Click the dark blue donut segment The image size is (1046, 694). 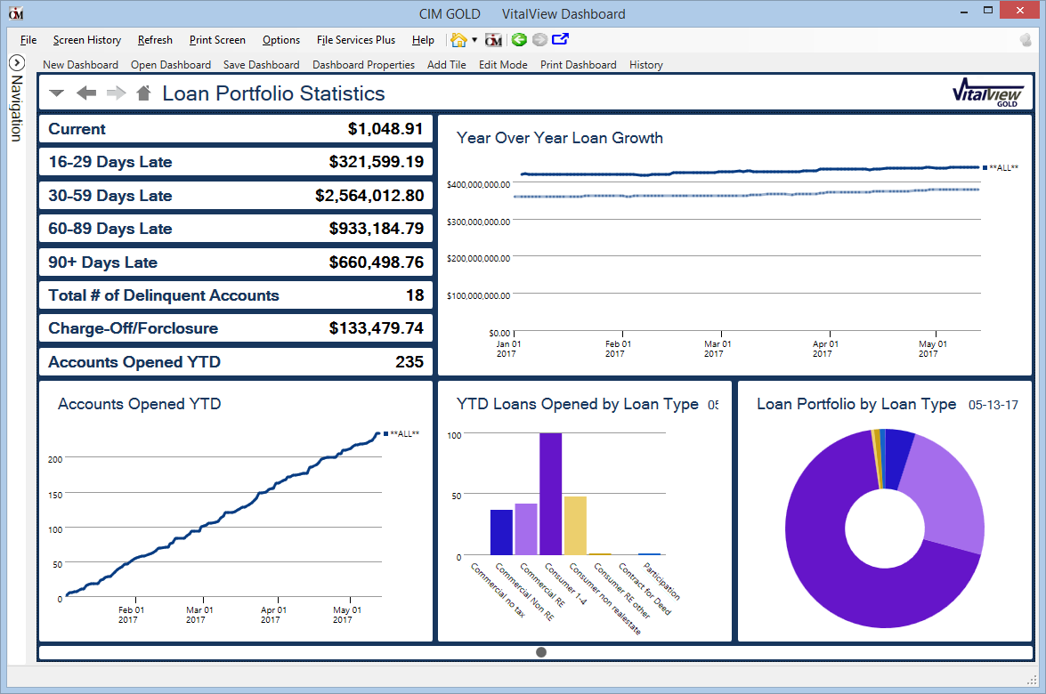coord(896,459)
